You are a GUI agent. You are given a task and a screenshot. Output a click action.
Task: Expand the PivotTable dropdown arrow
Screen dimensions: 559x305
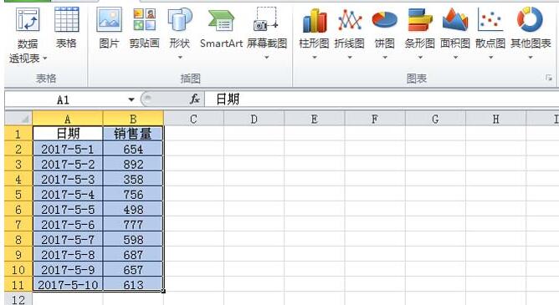tap(45, 58)
